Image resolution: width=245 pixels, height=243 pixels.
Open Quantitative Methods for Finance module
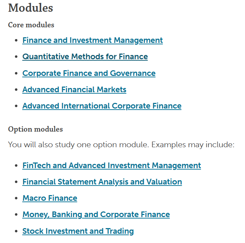pyautogui.click(x=85, y=57)
